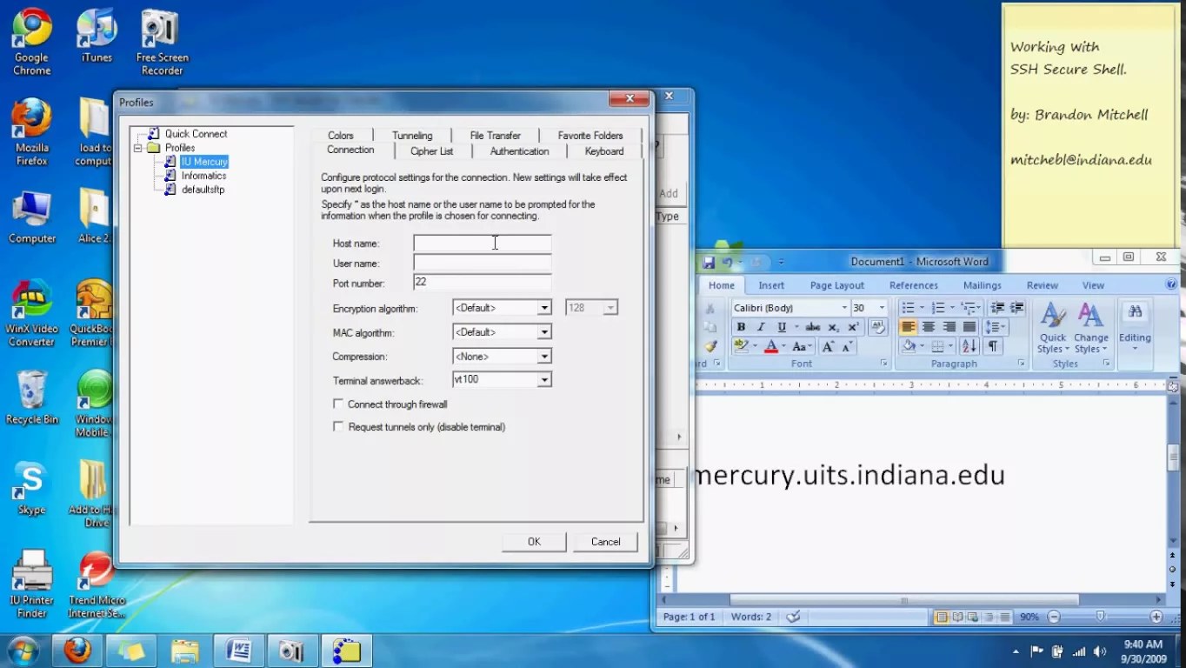1186x668 pixels.
Task: Open the Insert ribbon tab in Word
Action: [770, 285]
